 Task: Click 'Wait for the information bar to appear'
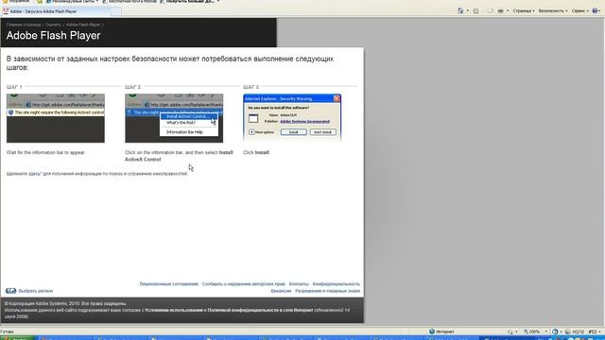pos(45,153)
